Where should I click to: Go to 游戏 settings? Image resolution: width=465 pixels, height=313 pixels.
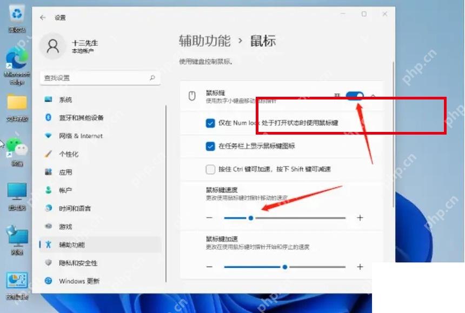(101, 227)
